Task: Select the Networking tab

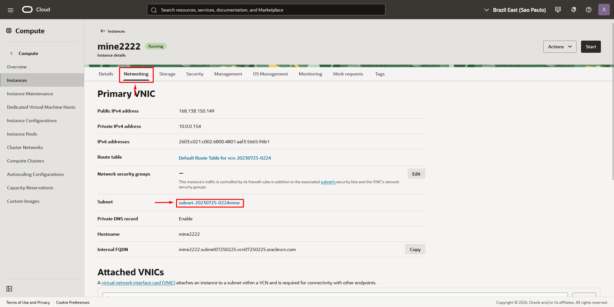Action: click(136, 74)
